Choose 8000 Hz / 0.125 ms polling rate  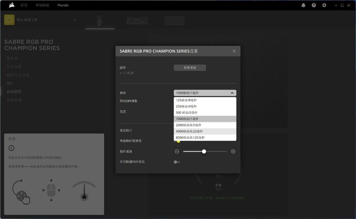(x=205, y=138)
